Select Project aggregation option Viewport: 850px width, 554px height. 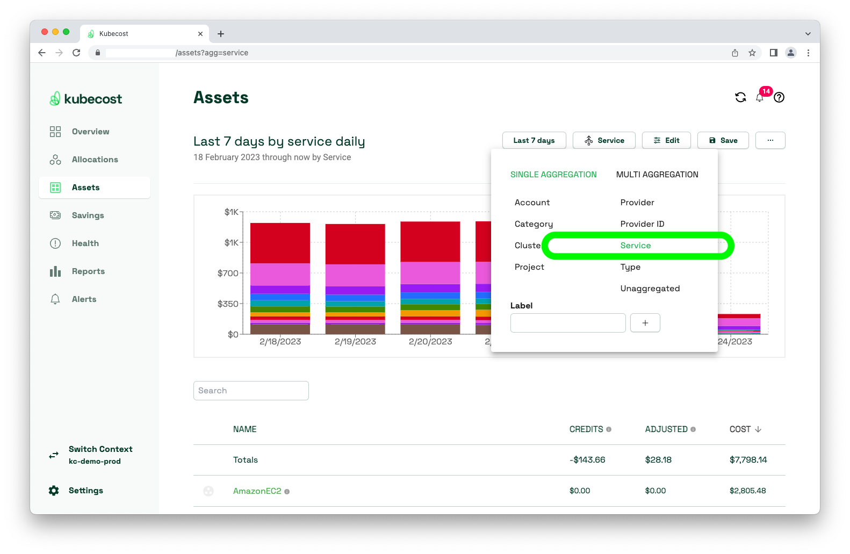[x=529, y=267]
